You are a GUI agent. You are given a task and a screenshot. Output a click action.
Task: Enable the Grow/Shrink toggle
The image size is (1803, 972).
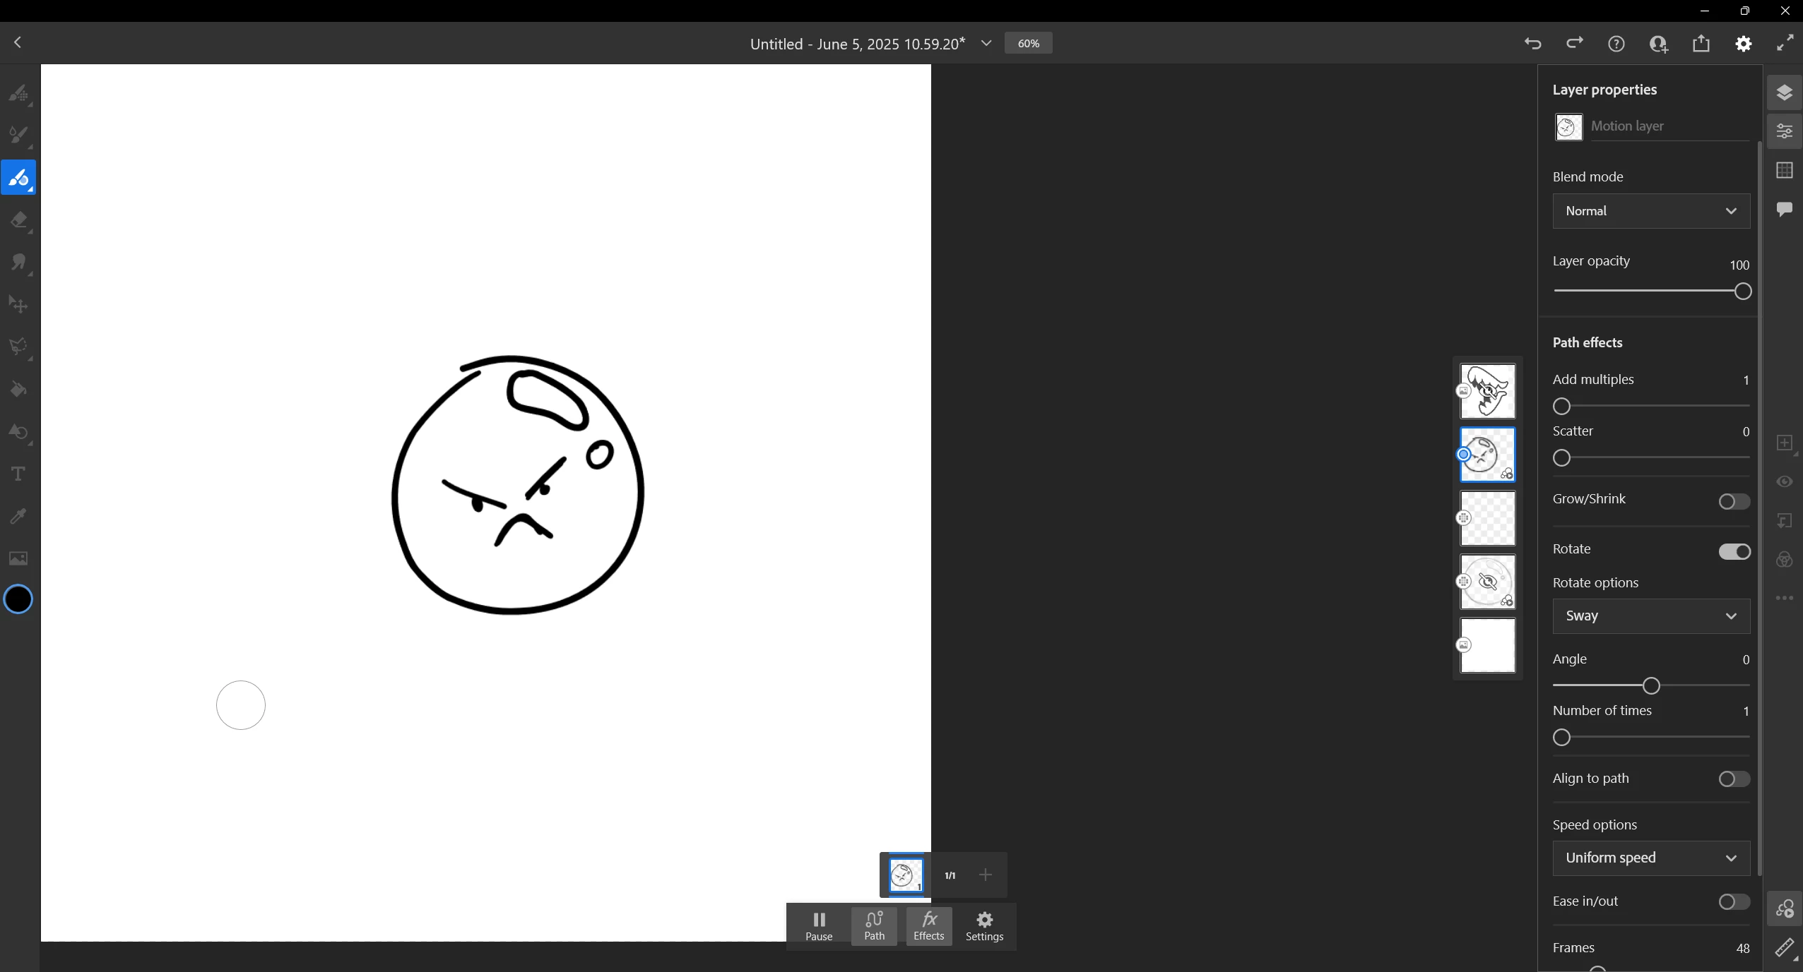click(1734, 502)
